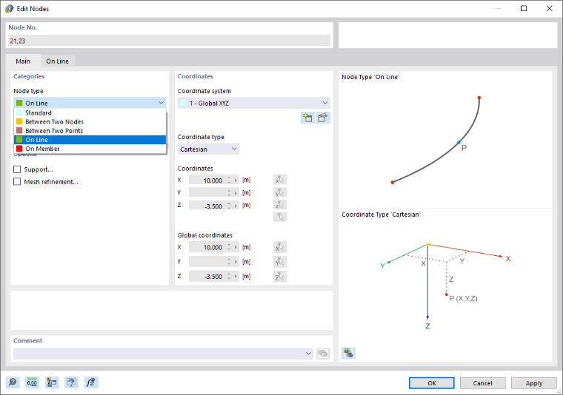Click the Z coordinate spinner arrows

(229, 206)
